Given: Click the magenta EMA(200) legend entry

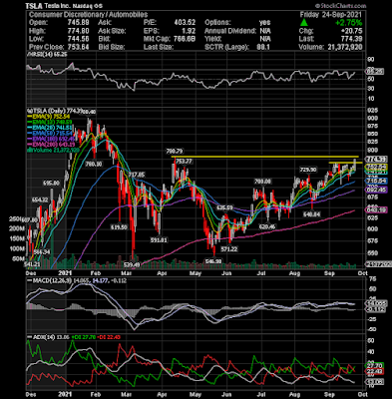Looking at the screenshot, I should click(x=50, y=144).
